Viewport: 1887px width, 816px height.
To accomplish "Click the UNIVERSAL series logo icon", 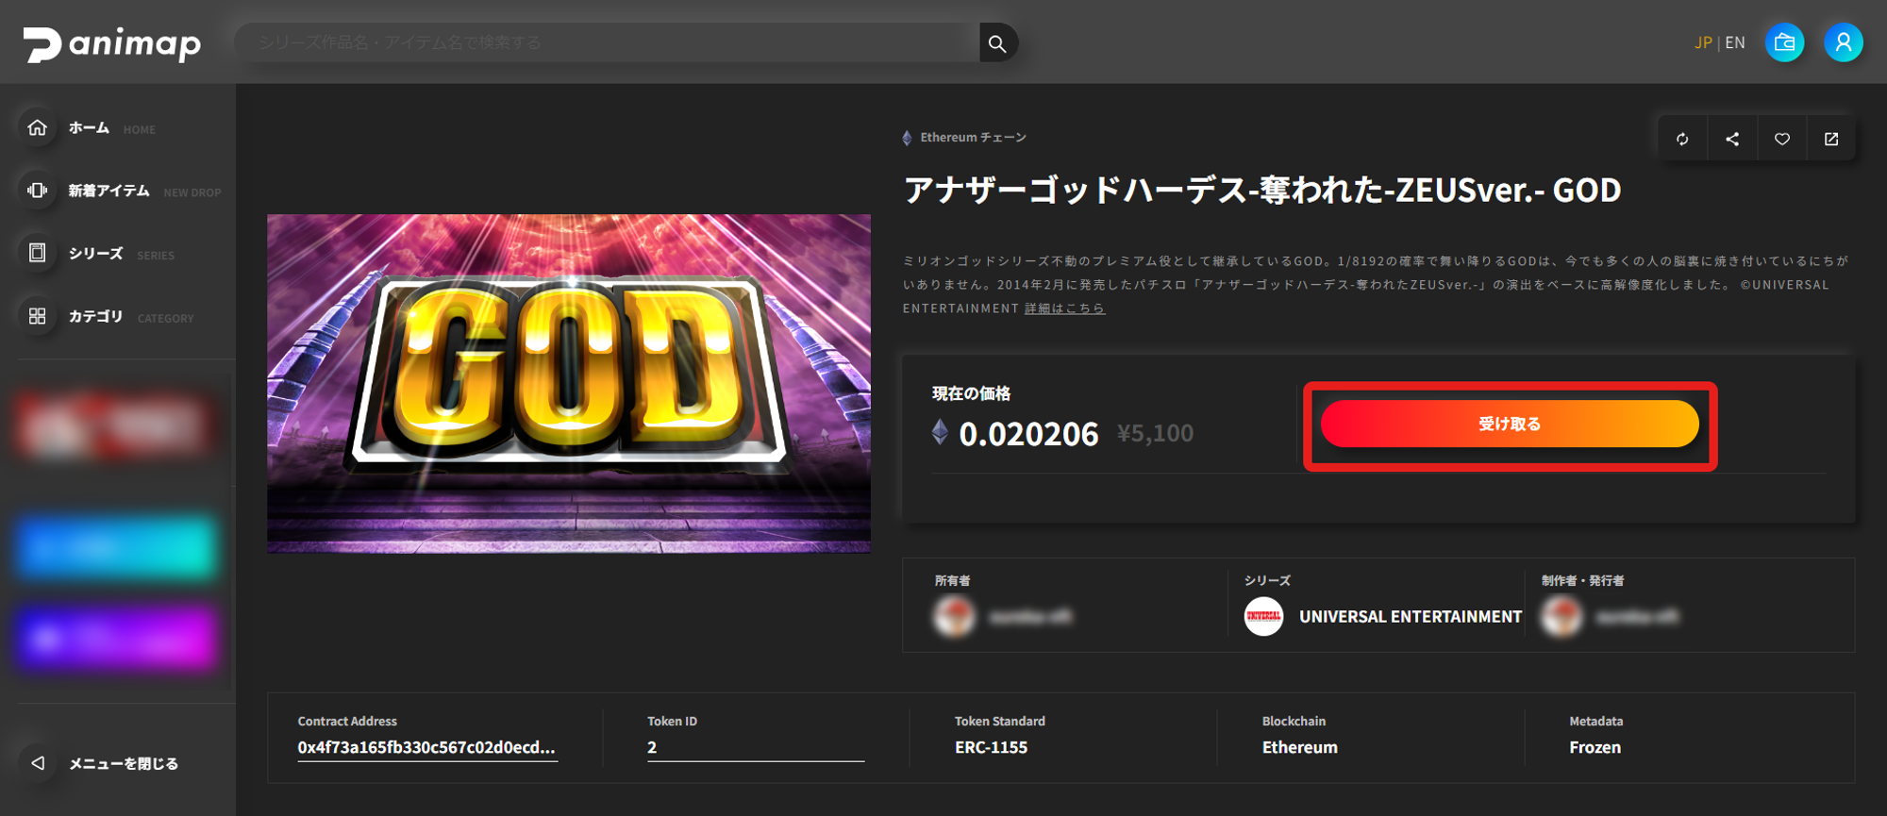I will (1263, 617).
